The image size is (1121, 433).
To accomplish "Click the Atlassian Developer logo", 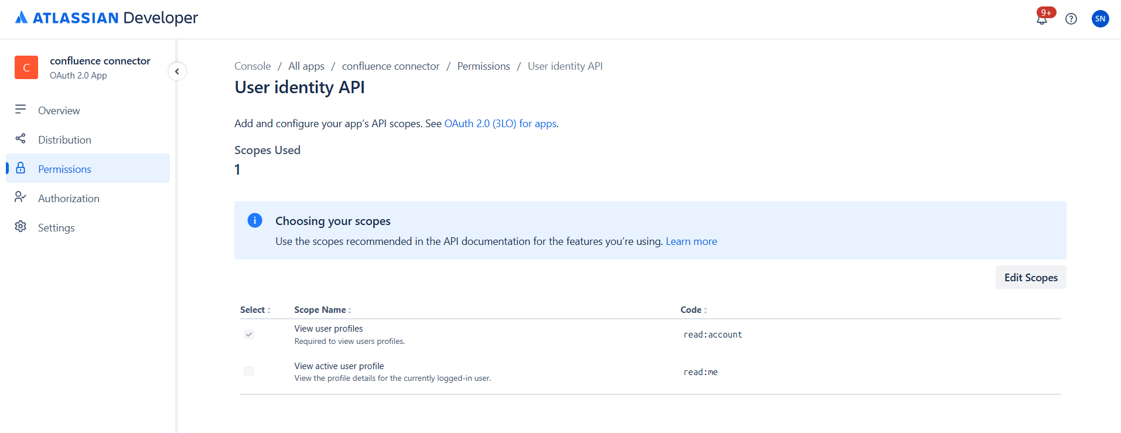I will pos(106,18).
